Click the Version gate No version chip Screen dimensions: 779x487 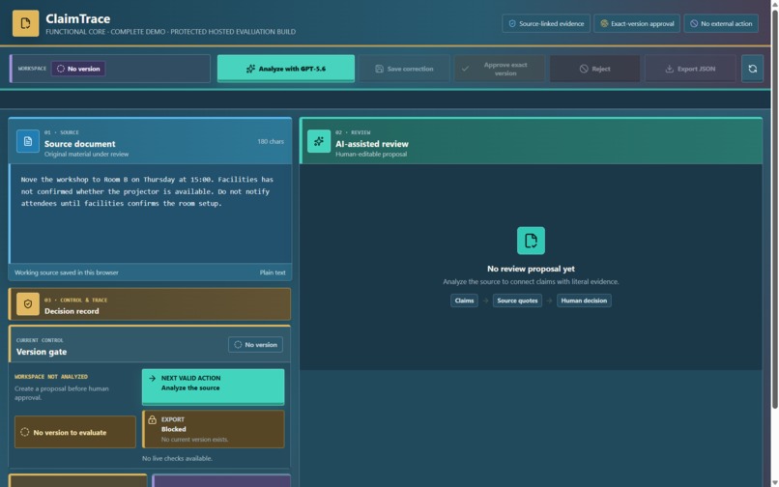255,344
